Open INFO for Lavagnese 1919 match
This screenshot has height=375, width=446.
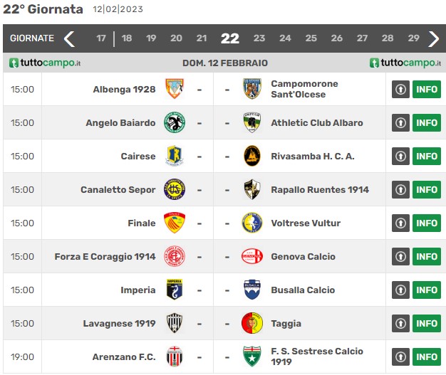[427, 323]
